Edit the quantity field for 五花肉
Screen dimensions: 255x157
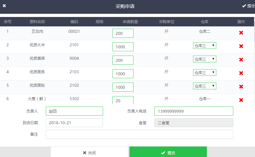pos(123,33)
